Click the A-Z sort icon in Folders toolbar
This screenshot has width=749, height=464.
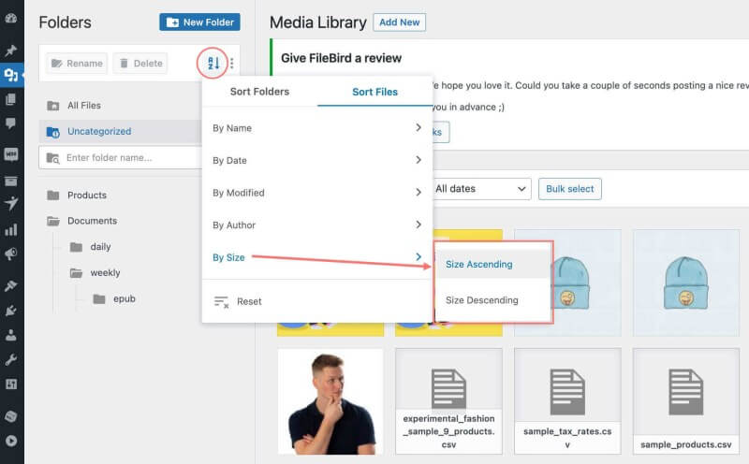213,63
